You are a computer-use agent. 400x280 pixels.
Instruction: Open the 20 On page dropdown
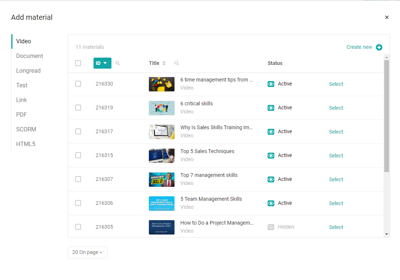point(88,252)
